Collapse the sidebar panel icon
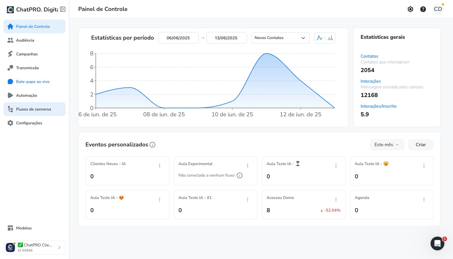This screenshot has width=453, height=259. pos(63,9)
